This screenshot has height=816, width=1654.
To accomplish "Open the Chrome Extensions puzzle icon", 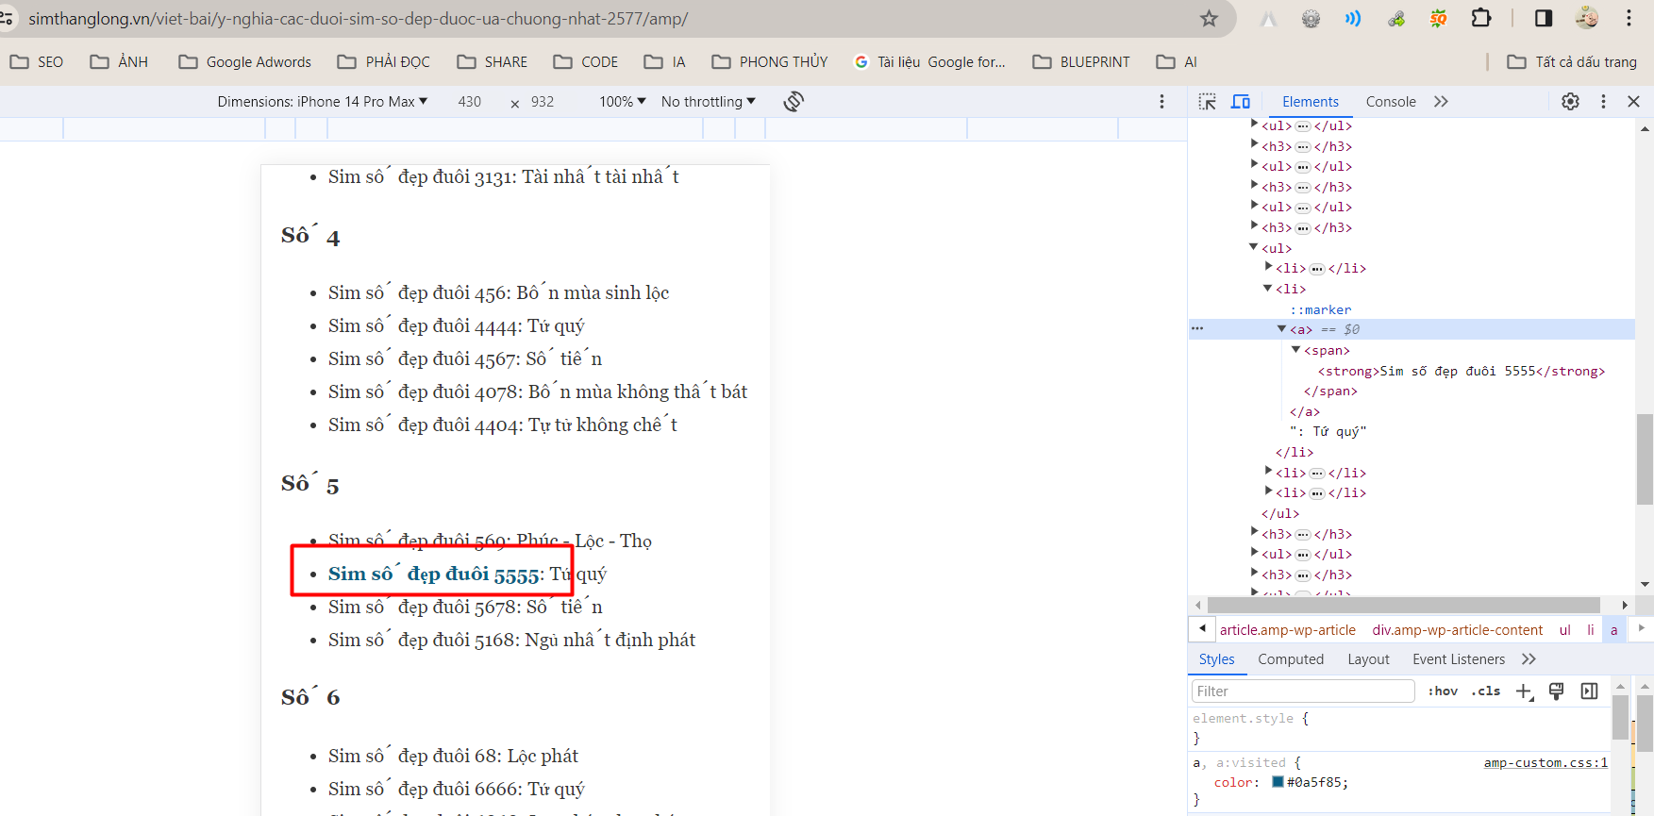I will coord(1481,18).
